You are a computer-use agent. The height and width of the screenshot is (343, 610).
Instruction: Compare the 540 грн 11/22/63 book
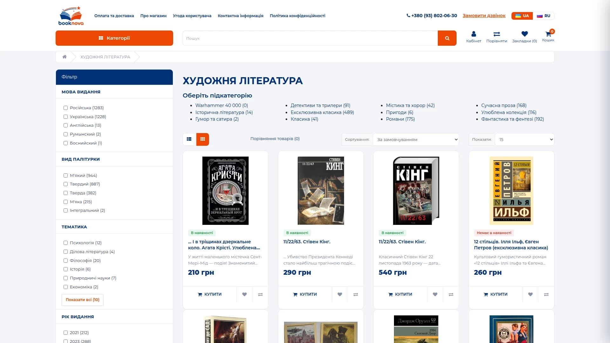point(451,294)
